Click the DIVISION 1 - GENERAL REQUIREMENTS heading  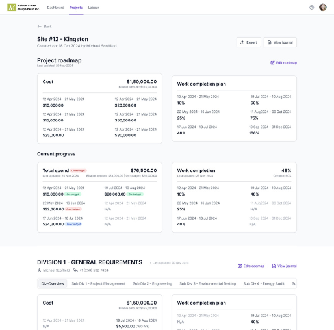[x=90, y=262]
